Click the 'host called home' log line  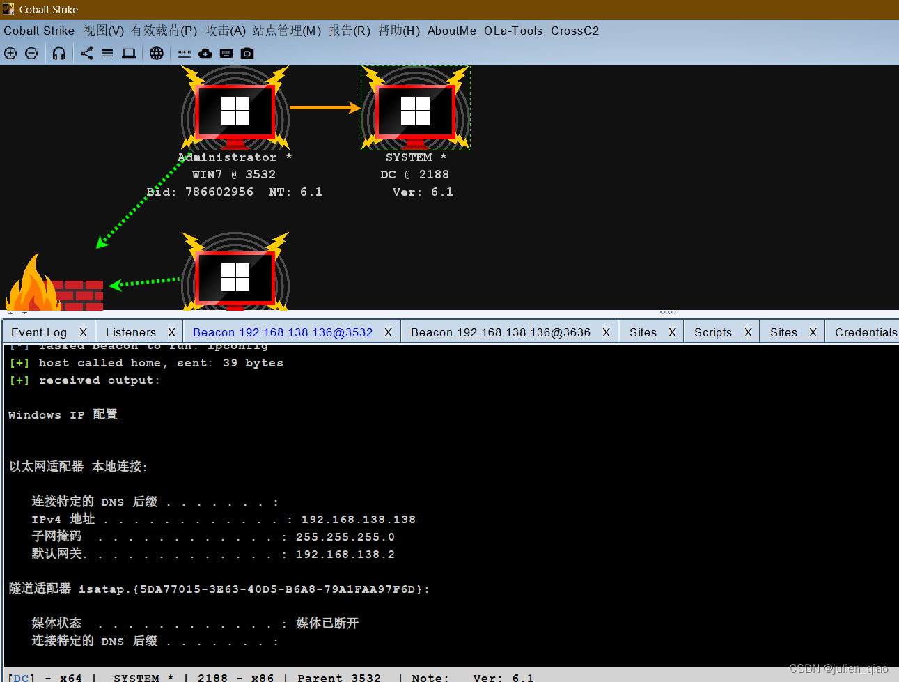pos(146,363)
